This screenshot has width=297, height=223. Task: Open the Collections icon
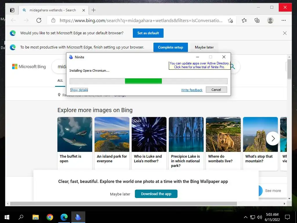click(x=257, y=20)
